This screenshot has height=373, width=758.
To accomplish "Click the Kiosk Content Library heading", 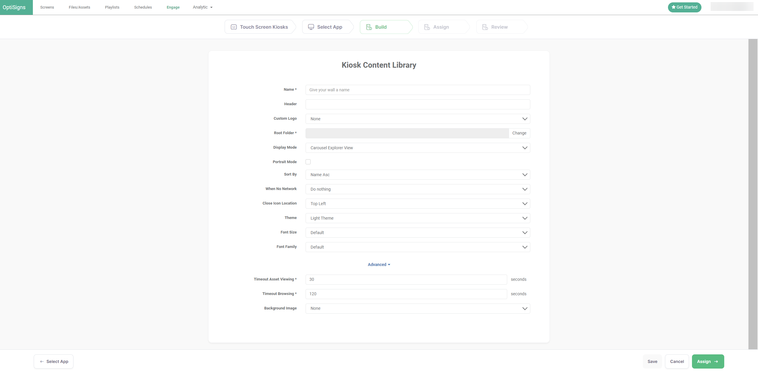I will coord(379,65).
